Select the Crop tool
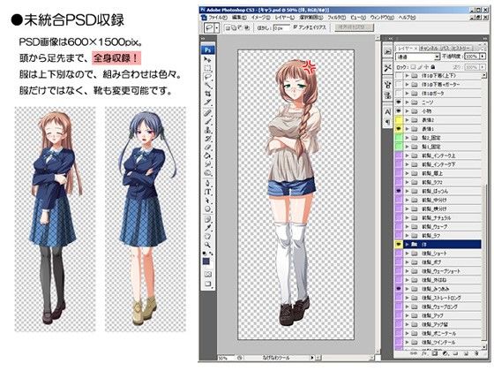This screenshot has height=371, width=494. click(207, 94)
